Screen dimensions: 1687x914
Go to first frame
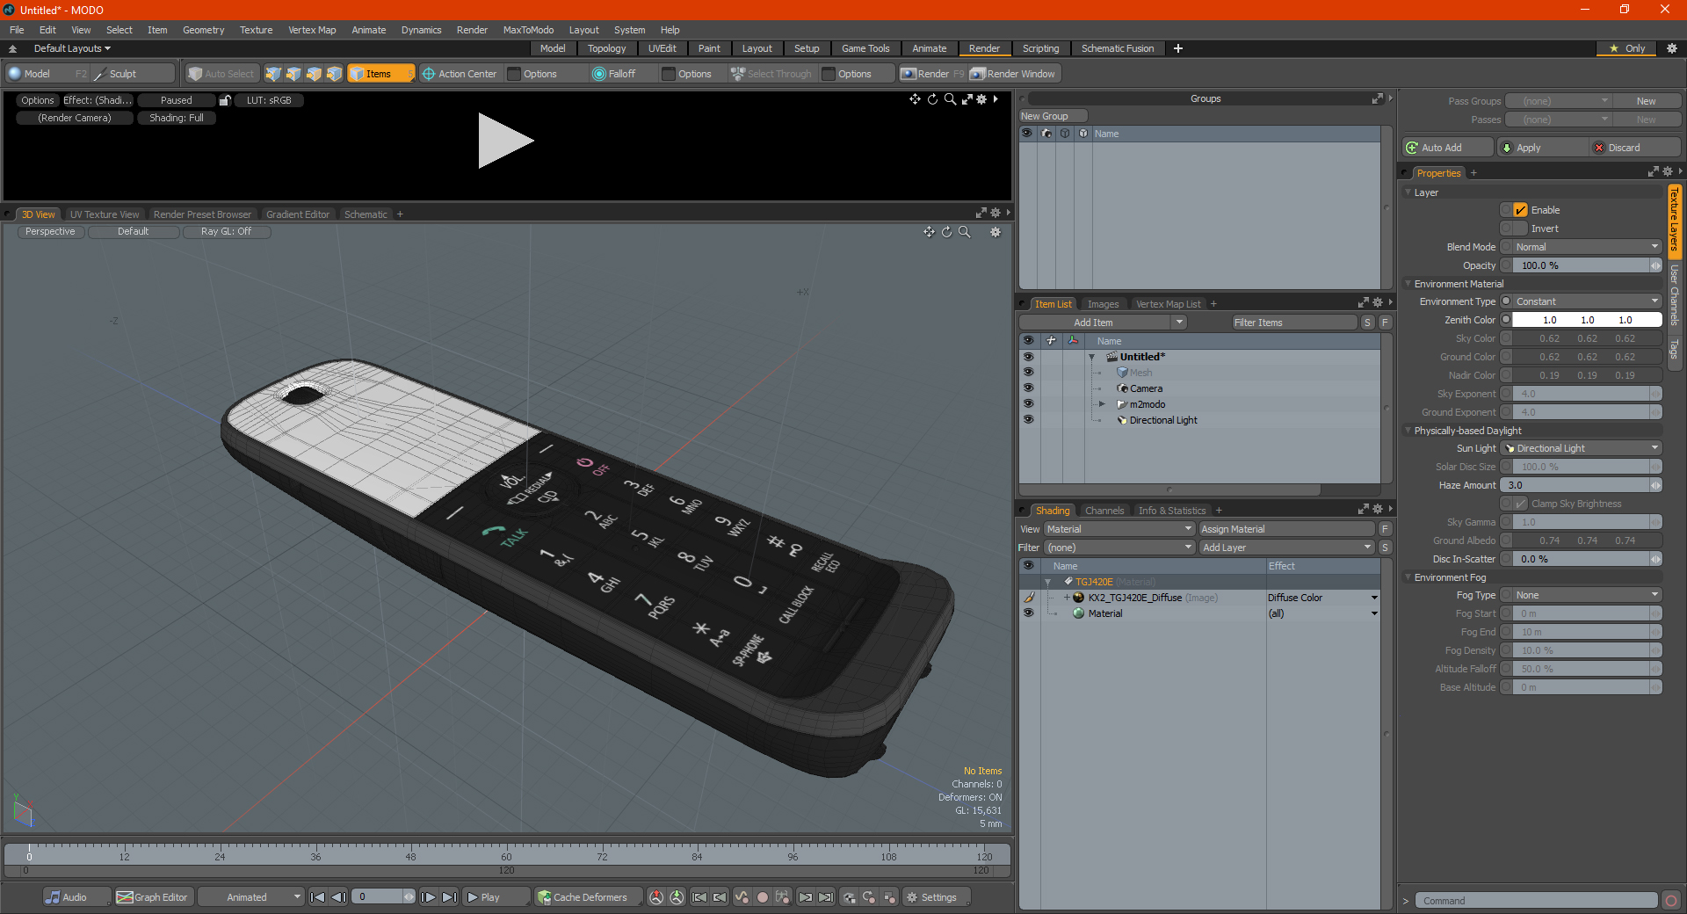318,897
